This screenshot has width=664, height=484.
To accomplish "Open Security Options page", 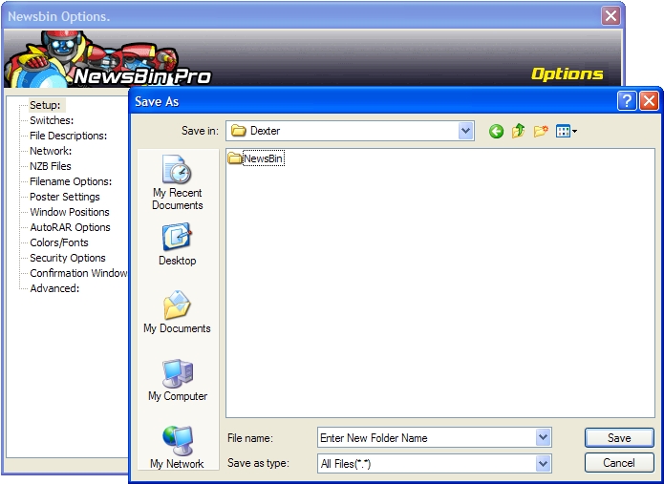I will 68,258.
